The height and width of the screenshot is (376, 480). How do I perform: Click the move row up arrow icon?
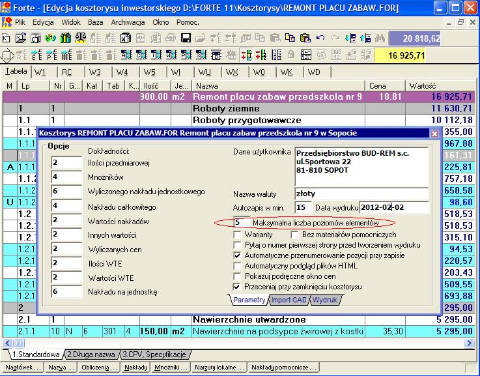(x=365, y=38)
